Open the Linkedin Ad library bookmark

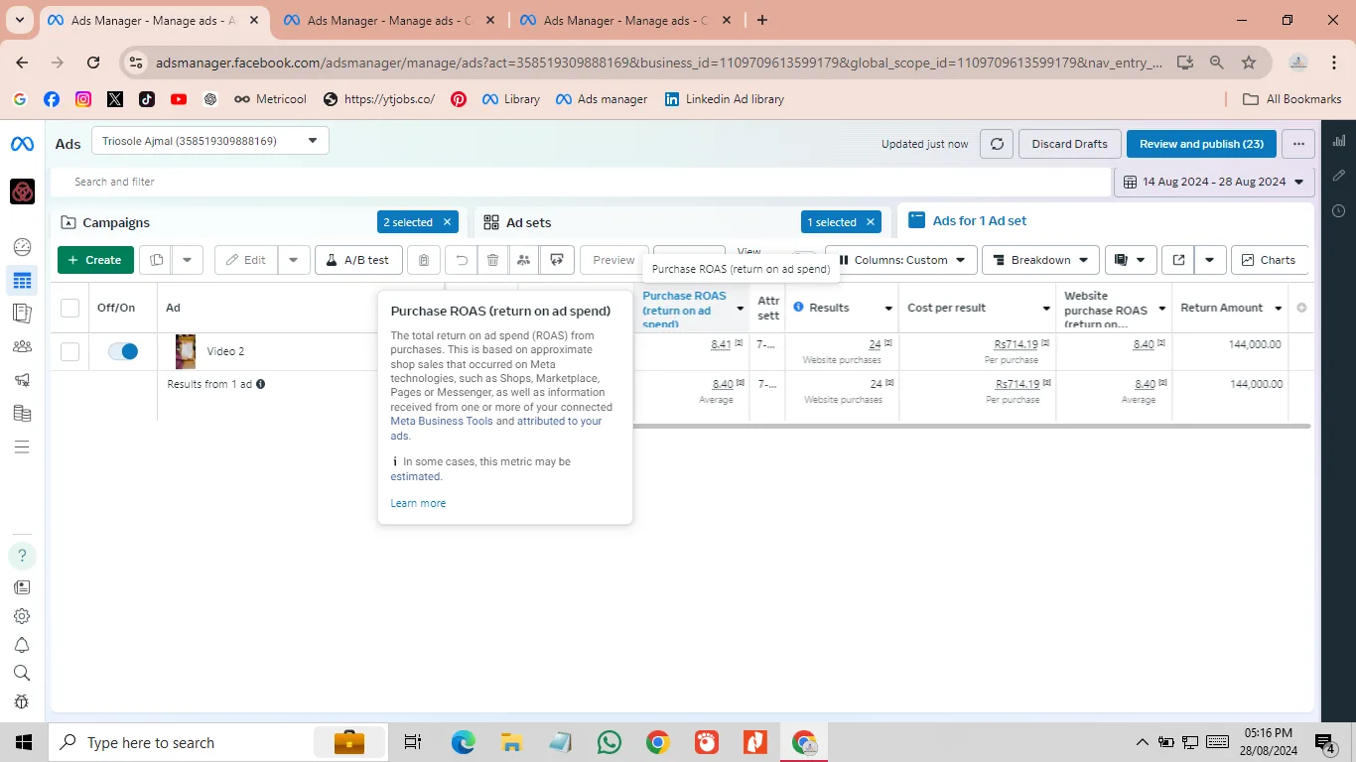click(725, 99)
